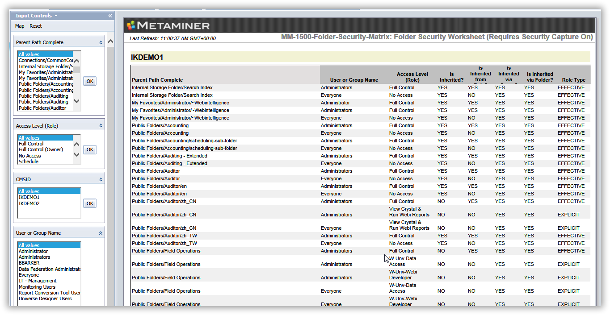Select 'Administrator' in the User or Group Name list
The image size is (610, 315).
click(49, 251)
